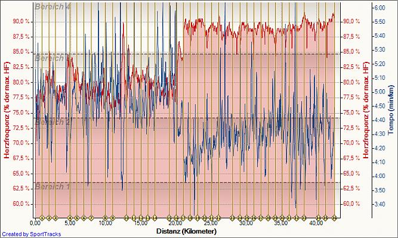398x238 pixels.
Task: Select lap marker 9 diamond
Action: click(x=112, y=218)
